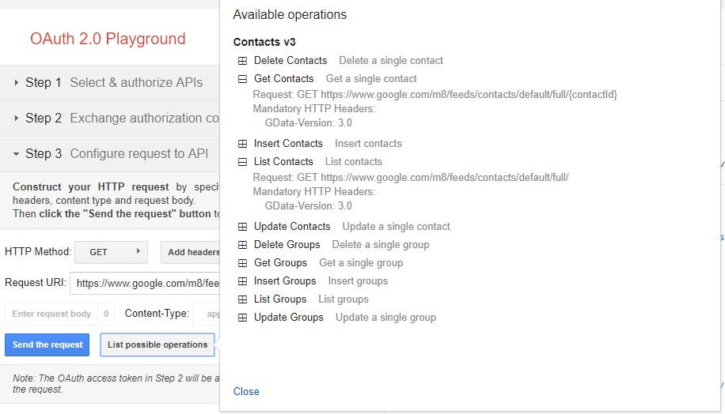Select the Update Groups operation label
This screenshot has width=725, height=414.
[289, 317]
